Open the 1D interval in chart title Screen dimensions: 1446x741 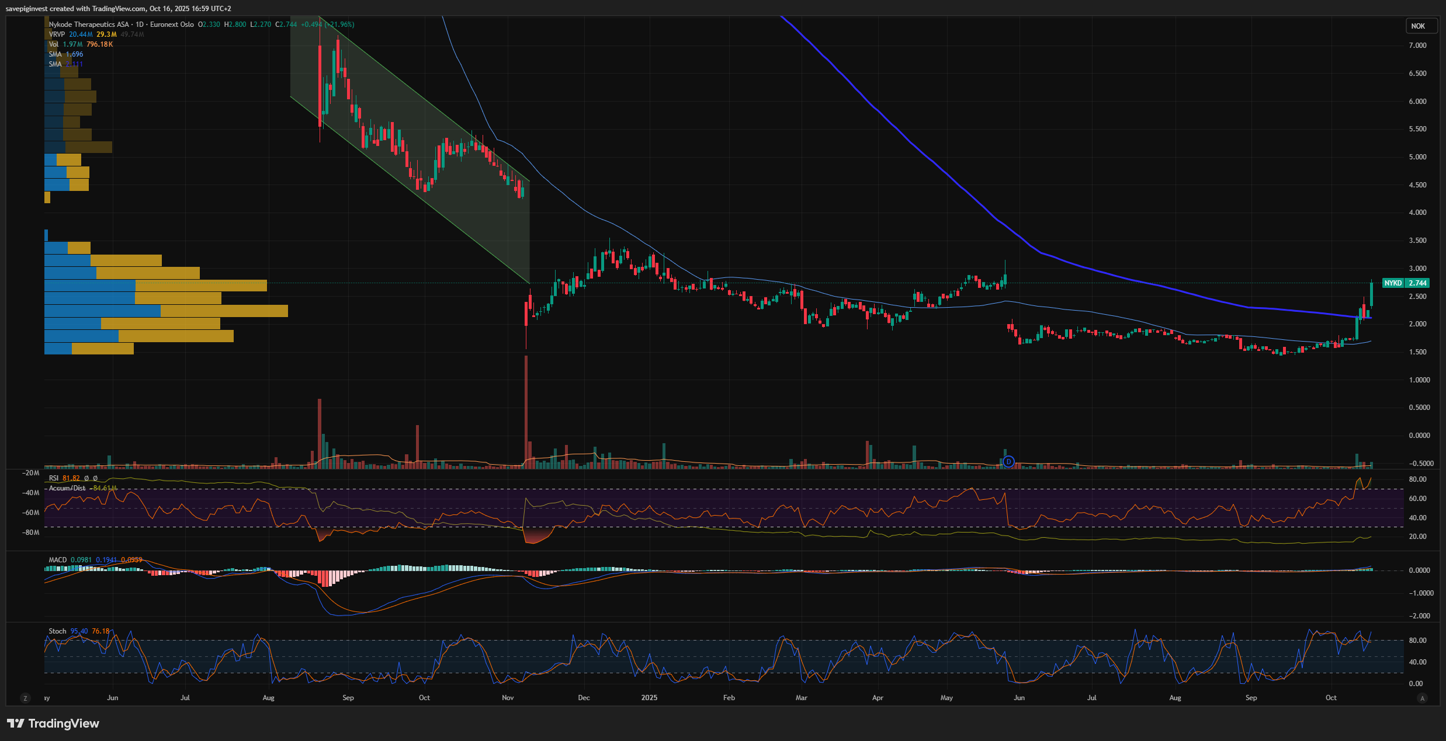tap(140, 25)
